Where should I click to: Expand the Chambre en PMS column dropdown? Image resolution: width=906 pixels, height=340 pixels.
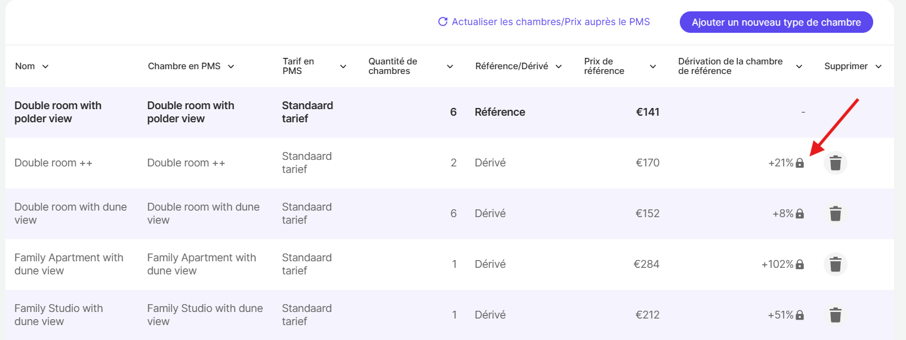tap(231, 67)
